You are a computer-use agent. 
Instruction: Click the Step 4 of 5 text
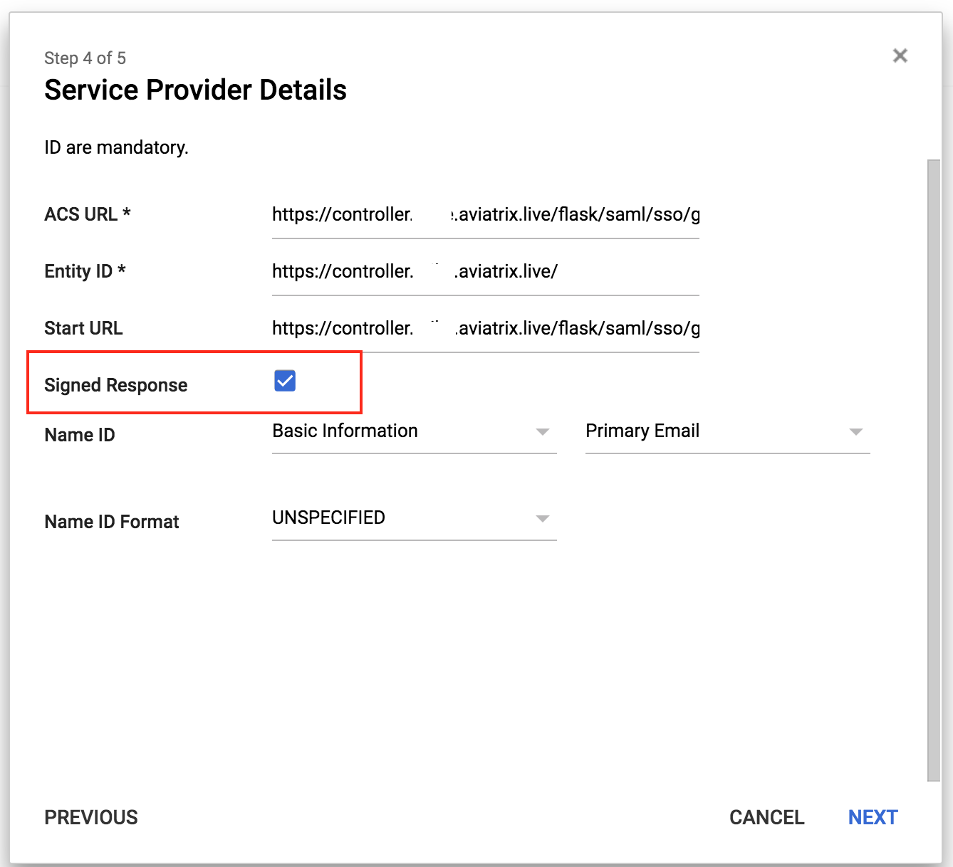coord(85,58)
